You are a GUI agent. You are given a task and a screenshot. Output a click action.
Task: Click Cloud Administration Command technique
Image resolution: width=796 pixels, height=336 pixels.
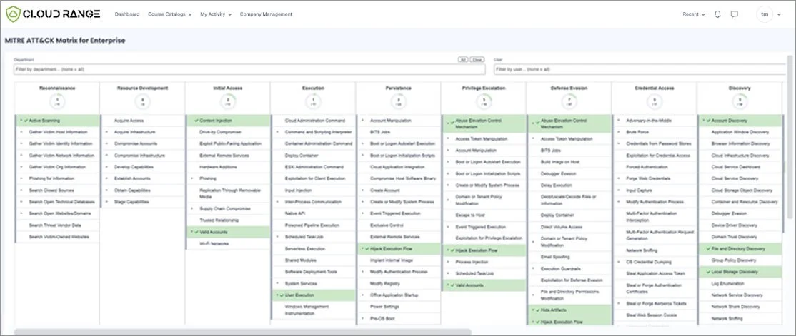(x=314, y=120)
